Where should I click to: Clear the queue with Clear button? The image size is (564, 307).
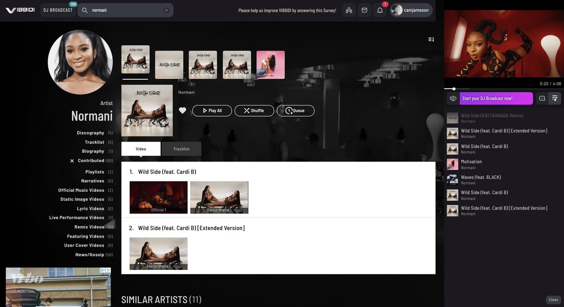point(554,300)
